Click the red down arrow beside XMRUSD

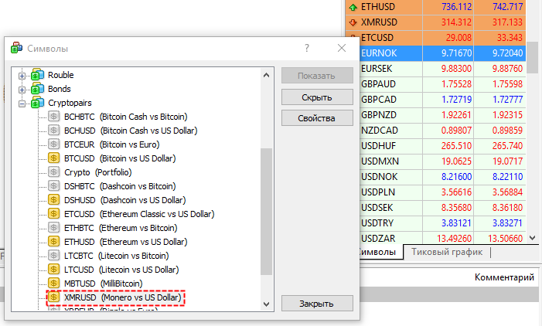click(353, 22)
